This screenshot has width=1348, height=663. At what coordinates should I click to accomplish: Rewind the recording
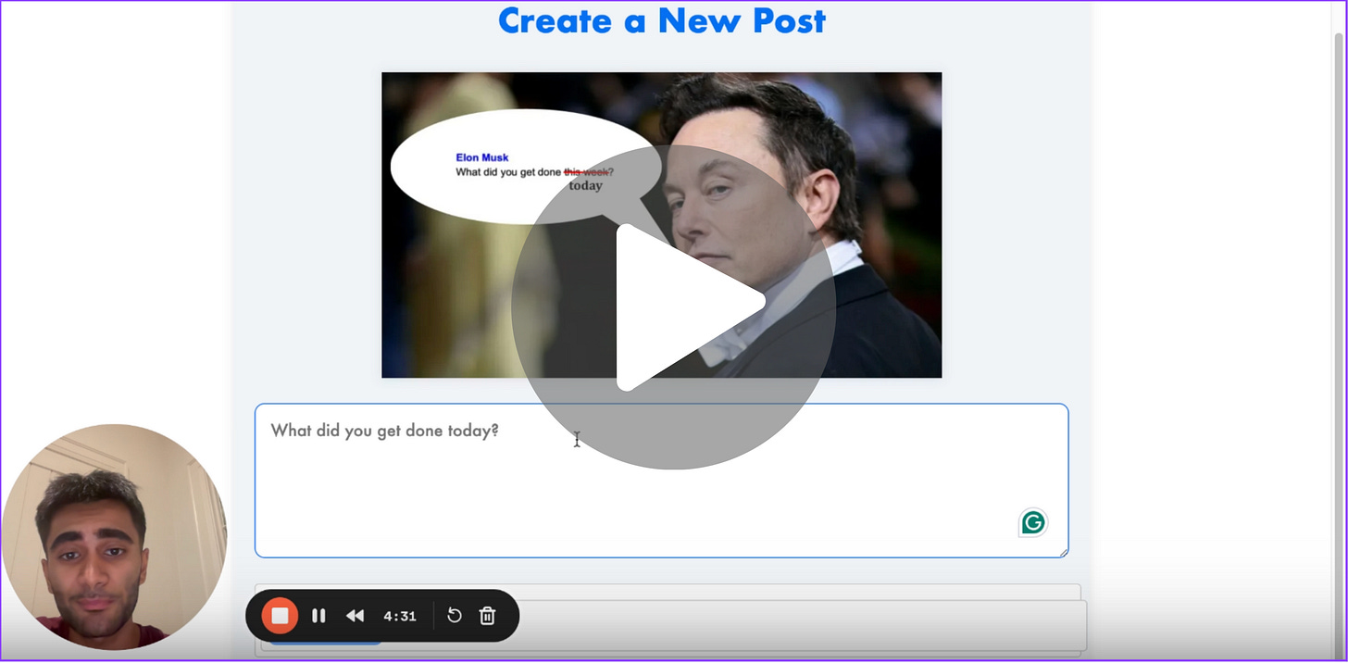[x=356, y=616]
